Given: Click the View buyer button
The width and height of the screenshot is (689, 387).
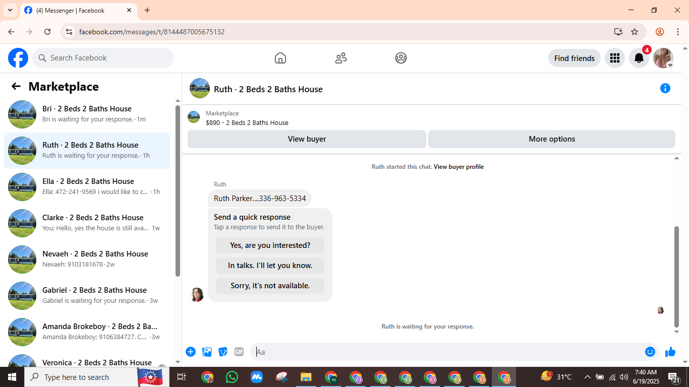Looking at the screenshot, I should [x=307, y=139].
